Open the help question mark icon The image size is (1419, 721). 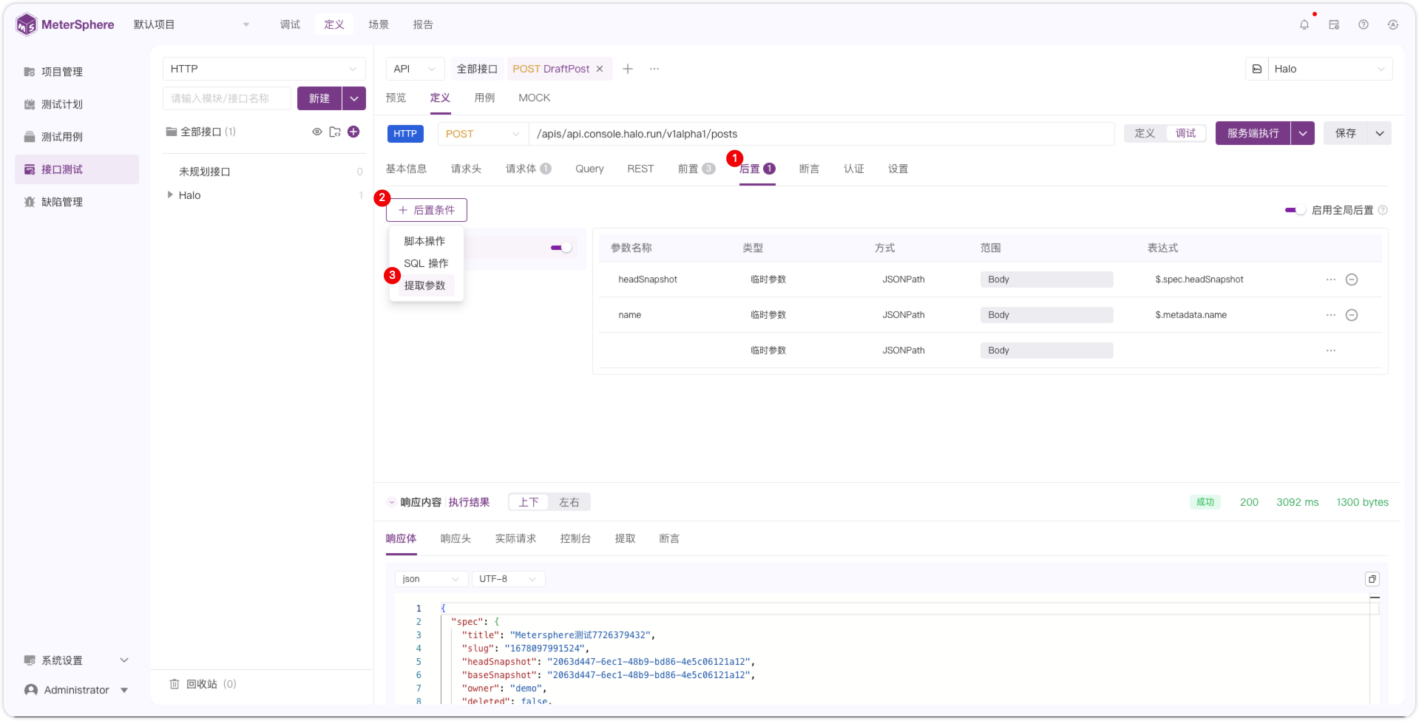(1364, 24)
